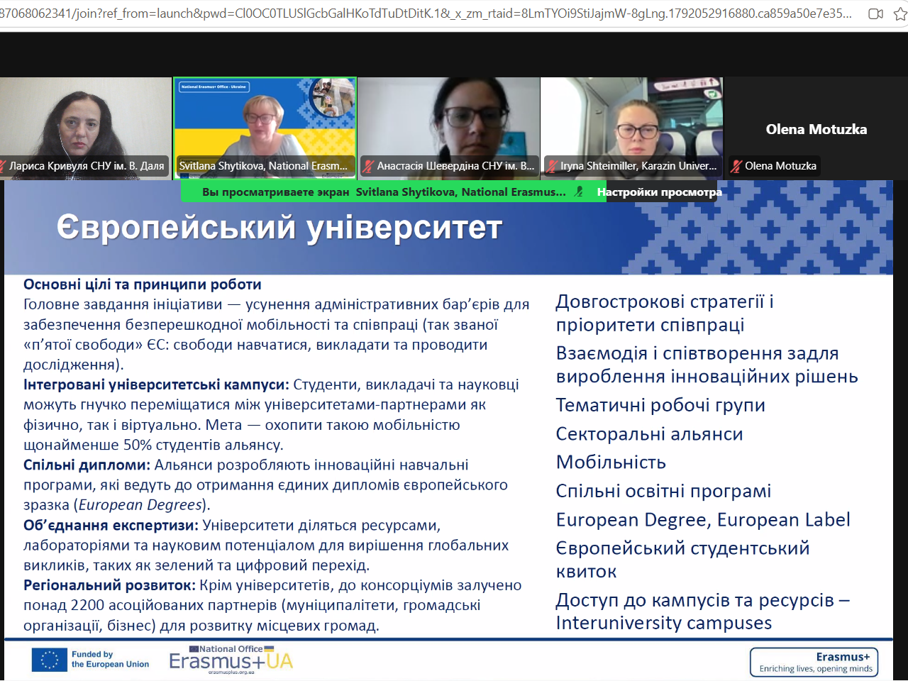The image size is (908, 681).
Task: Click the italic 'European Degrees' text
Action: coord(140,505)
